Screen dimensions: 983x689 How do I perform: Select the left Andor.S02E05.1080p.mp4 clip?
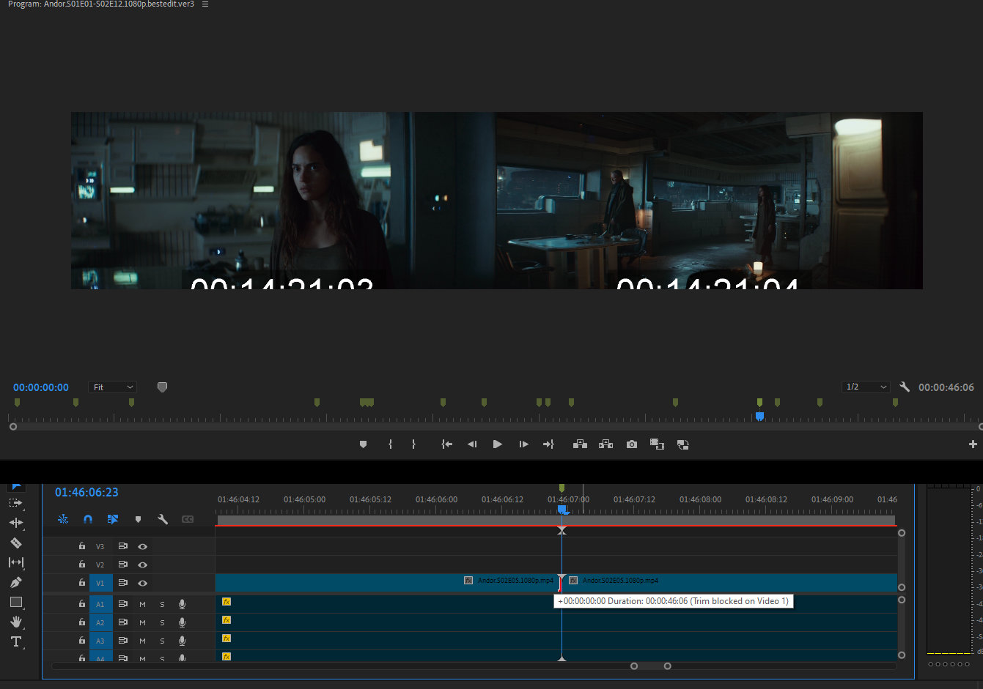[389, 582]
